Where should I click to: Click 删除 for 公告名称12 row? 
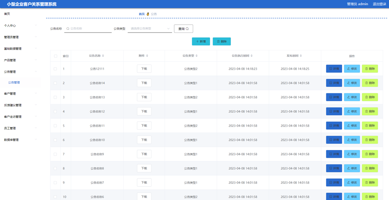point(370,111)
